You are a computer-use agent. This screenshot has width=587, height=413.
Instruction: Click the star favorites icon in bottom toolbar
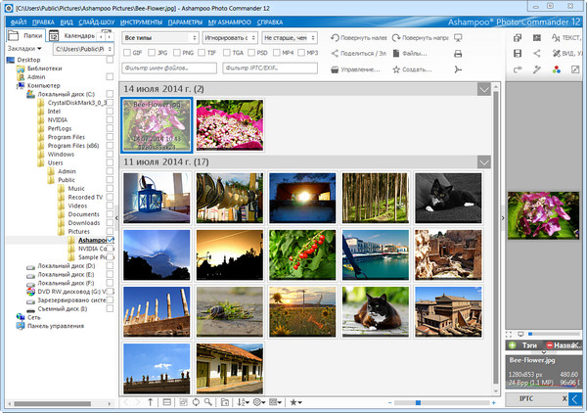coord(294,402)
